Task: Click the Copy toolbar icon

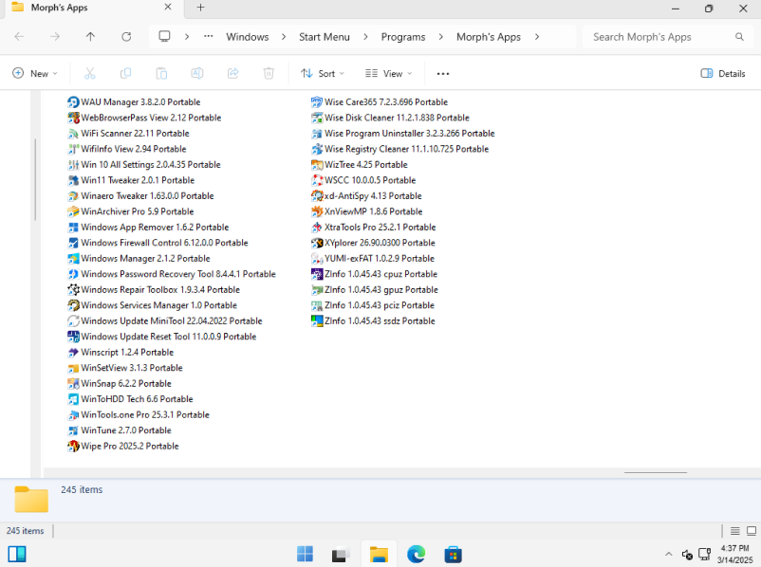Action: [x=125, y=74]
